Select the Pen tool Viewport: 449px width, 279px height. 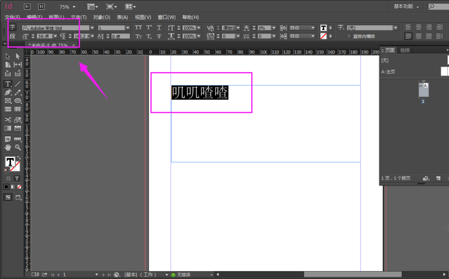click(8, 92)
